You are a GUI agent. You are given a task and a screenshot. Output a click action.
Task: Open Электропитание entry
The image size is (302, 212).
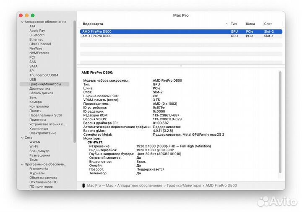point(43,133)
